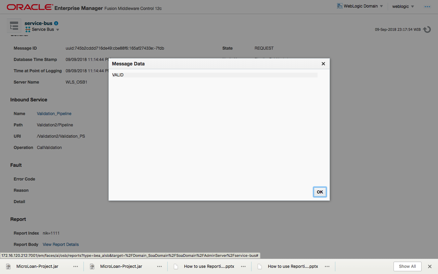Viewport: 438px width, 274px height.
Task: Click the Oracle logo
Action: [30, 7]
